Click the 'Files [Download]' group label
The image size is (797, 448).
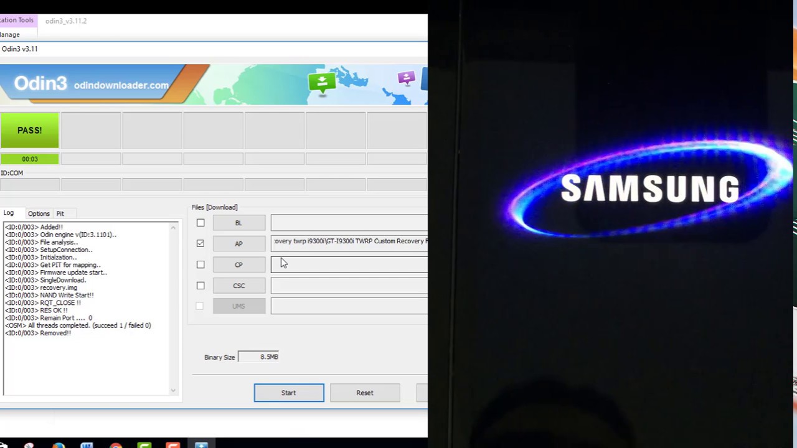pyautogui.click(x=215, y=207)
